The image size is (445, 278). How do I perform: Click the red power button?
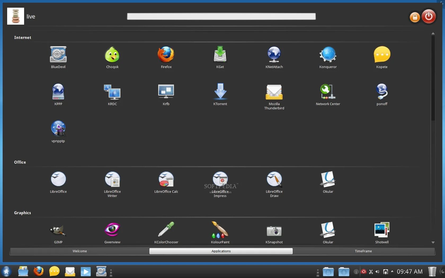pyautogui.click(x=429, y=16)
